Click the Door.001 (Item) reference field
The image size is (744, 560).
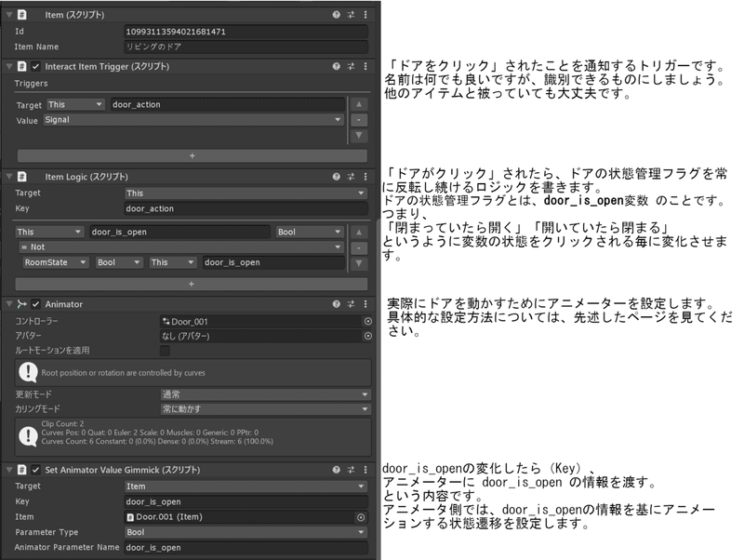240,517
